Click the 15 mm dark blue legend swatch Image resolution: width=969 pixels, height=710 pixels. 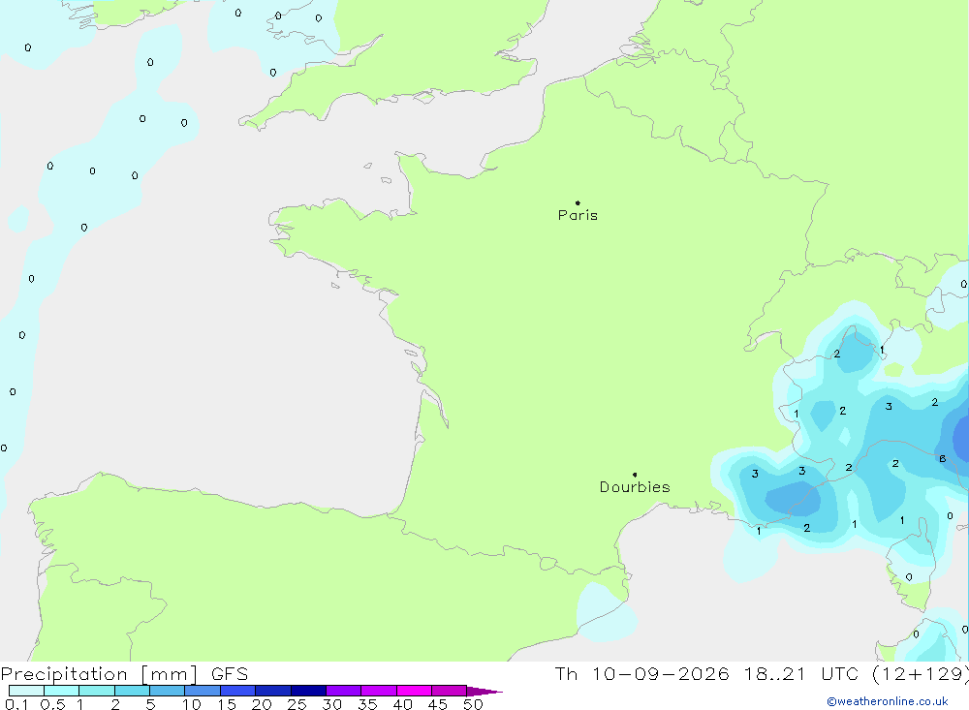[x=237, y=691]
